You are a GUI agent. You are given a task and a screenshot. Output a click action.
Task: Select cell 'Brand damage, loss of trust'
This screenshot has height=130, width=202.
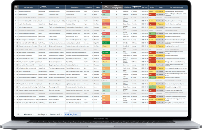pos(75,100)
